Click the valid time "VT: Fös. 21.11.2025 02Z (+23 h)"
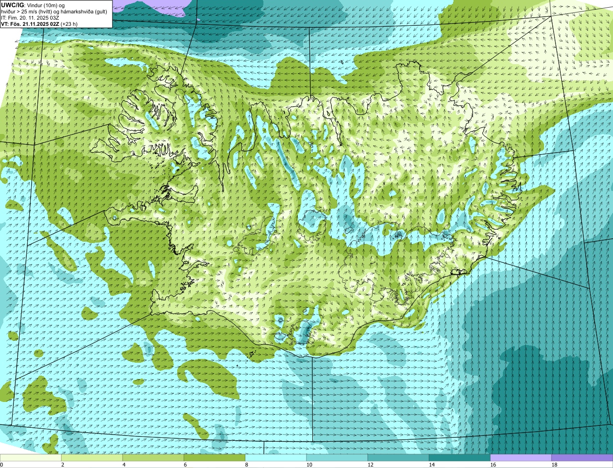Image resolution: width=613 pixels, height=468 pixels. tap(39, 23)
